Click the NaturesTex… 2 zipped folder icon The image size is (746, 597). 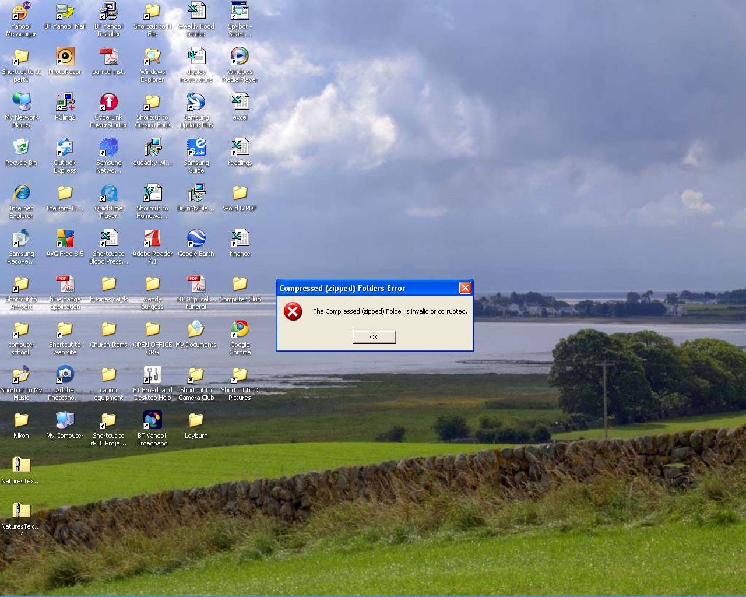click(x=21, y=511)
